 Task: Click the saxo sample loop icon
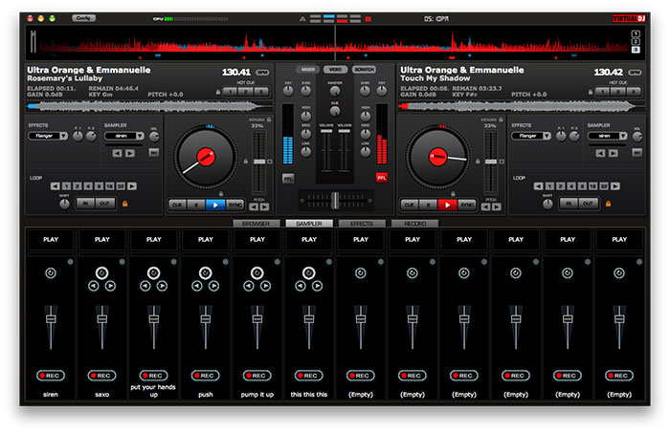(x=102, y=272)
